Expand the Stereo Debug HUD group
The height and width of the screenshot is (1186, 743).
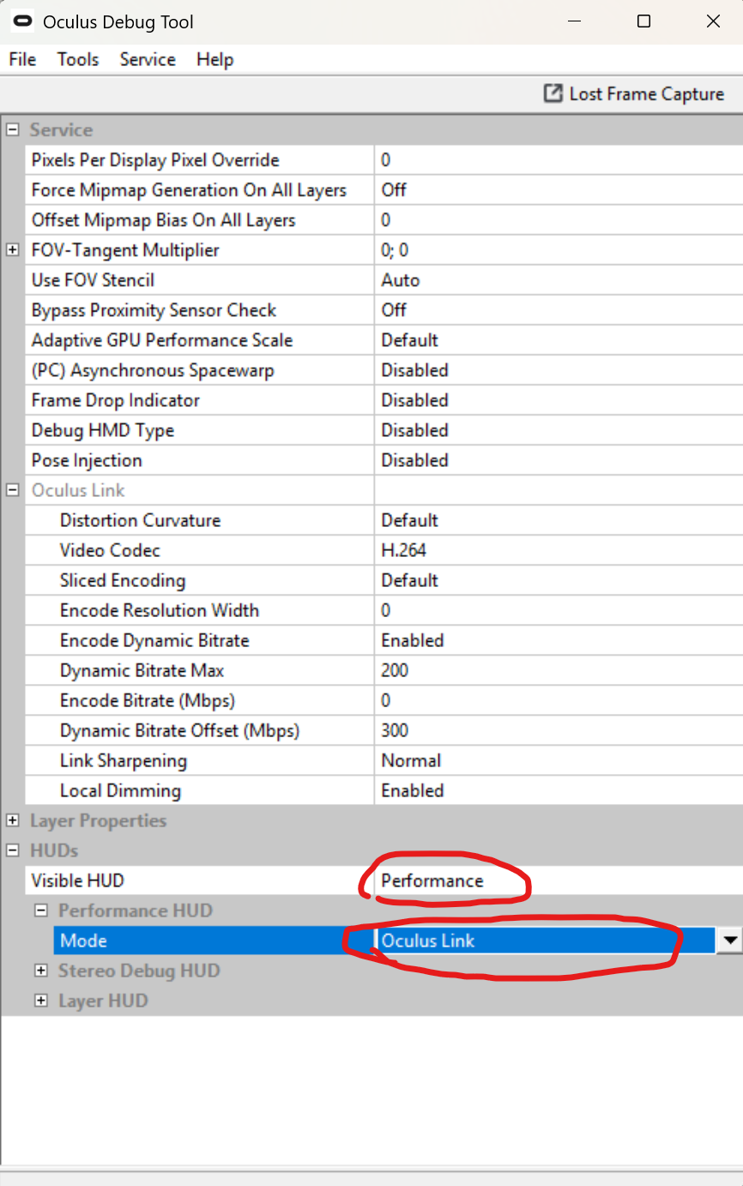40,971
